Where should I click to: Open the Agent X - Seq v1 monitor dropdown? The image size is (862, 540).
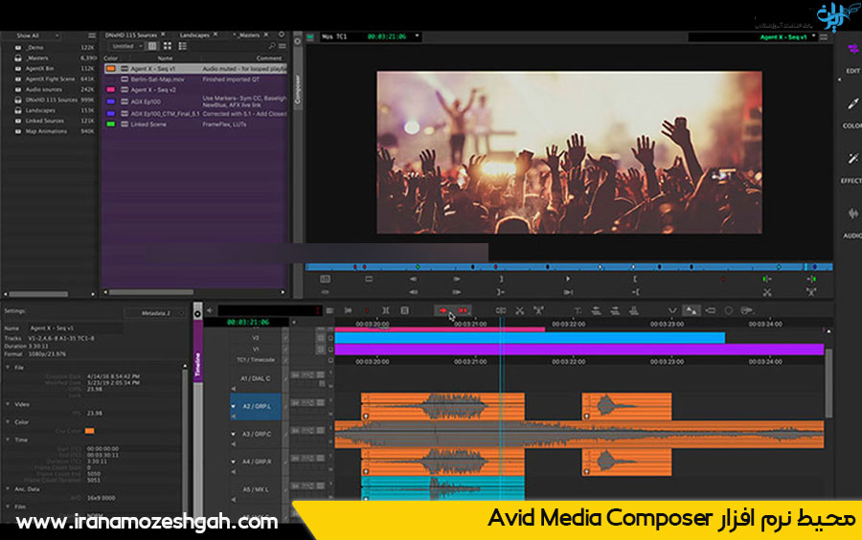[x=786, y=37]
